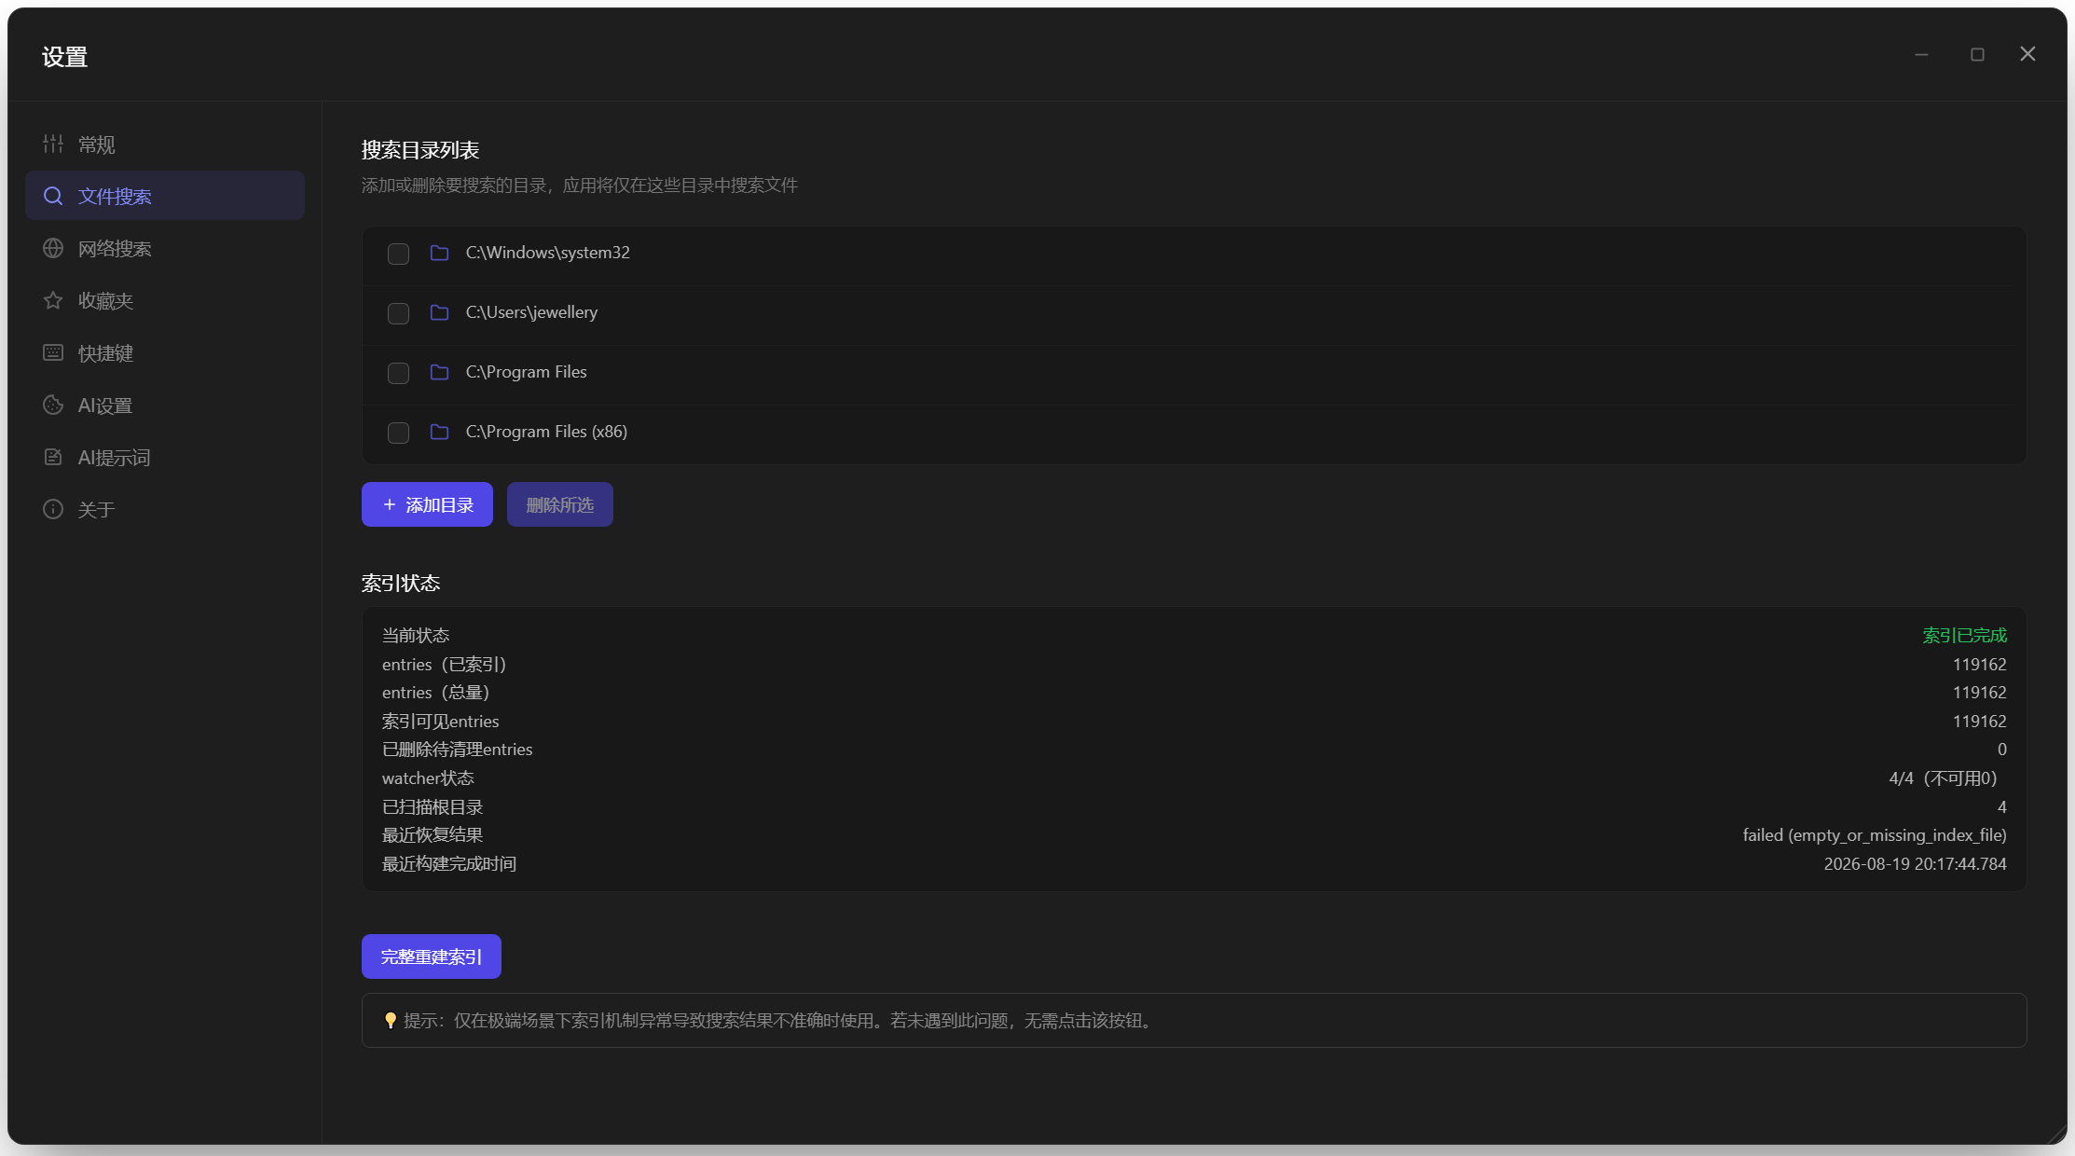Tick the C:\Program Files checkbox

(x=398, y=373)
